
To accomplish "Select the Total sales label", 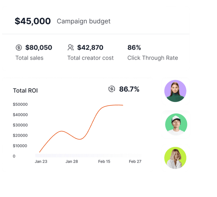I will click(29, 58).
